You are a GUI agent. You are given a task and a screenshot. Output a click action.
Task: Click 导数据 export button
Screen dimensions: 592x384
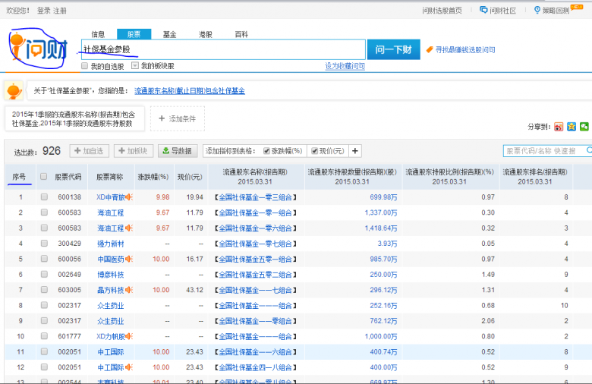[178, 151]
